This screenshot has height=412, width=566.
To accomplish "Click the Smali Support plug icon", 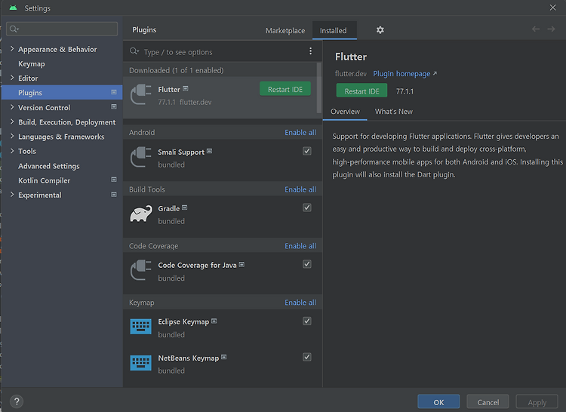I will coord(141,157).
